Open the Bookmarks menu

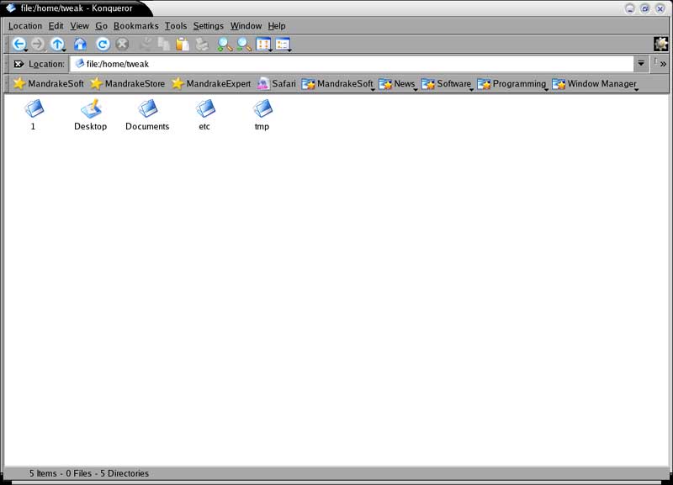pos(136,26)
